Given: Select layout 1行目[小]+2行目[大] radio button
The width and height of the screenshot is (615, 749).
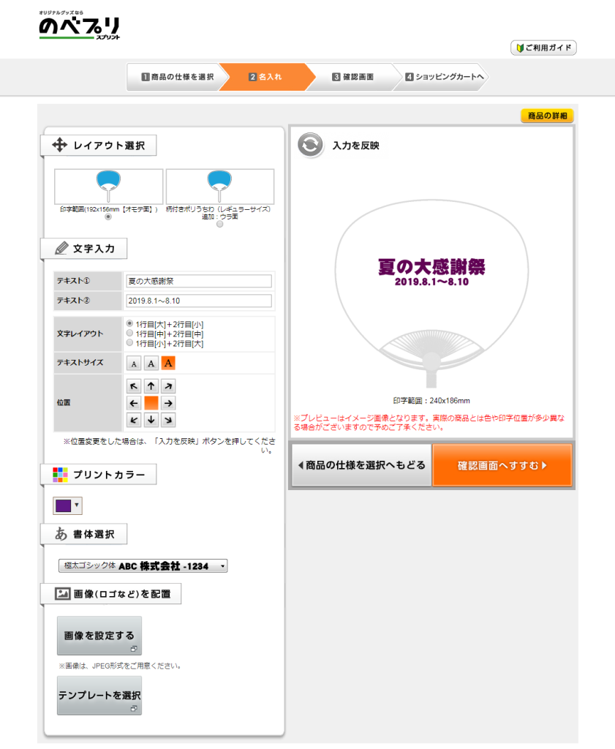Looking at the screenshot, I should point(130,342).
